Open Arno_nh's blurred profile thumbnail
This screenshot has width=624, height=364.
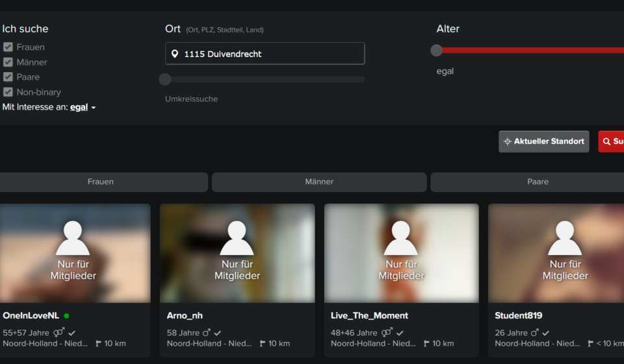coord(237,253)
